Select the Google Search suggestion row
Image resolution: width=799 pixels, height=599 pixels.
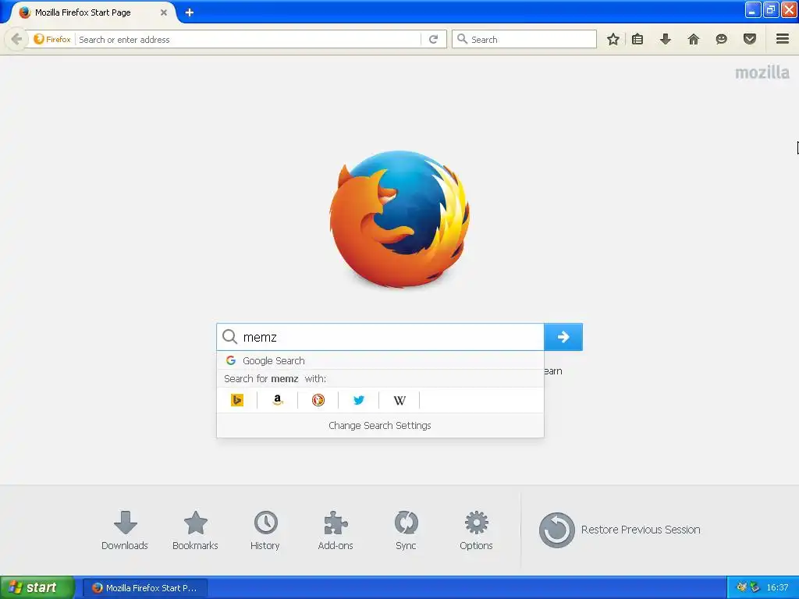380,360
